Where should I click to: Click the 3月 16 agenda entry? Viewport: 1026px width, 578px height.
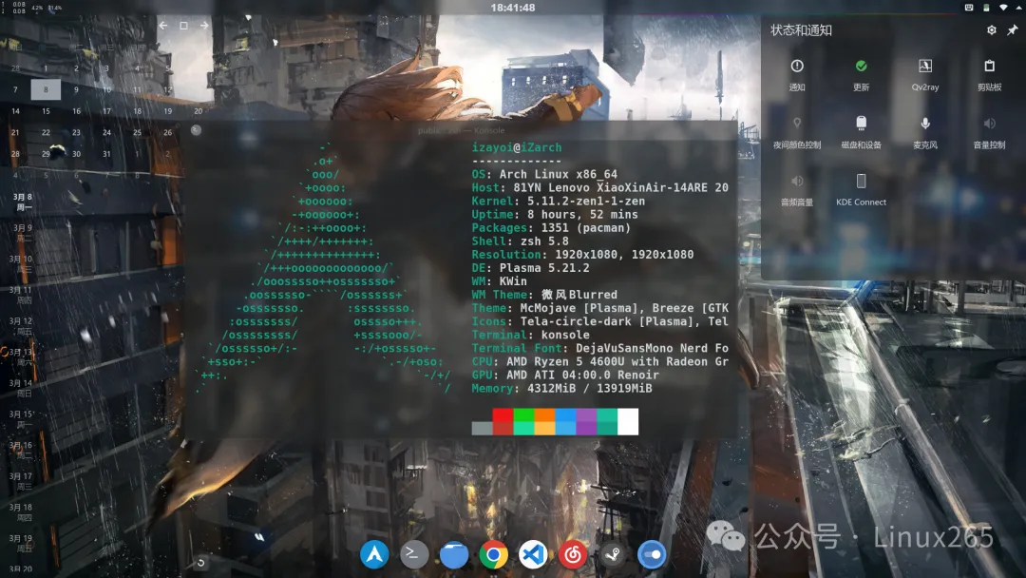click(21, 450)
